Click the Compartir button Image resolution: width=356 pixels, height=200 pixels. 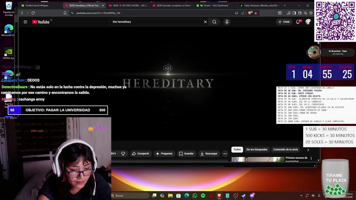[x=140, y=154]
